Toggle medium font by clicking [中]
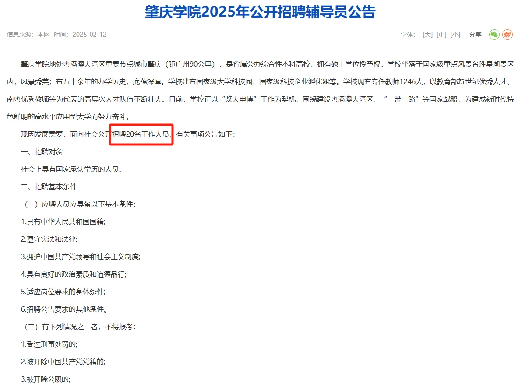This screenshot has width=522, height=390. click(441, 35)
